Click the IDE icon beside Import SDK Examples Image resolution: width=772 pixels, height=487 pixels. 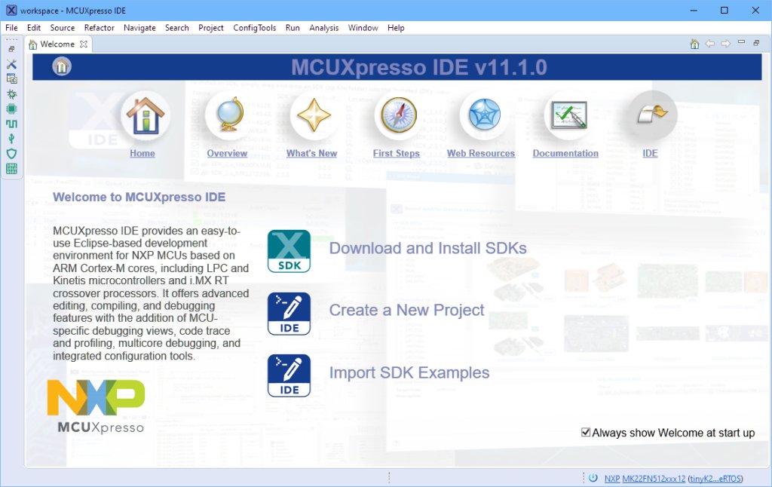coord(289,375)
